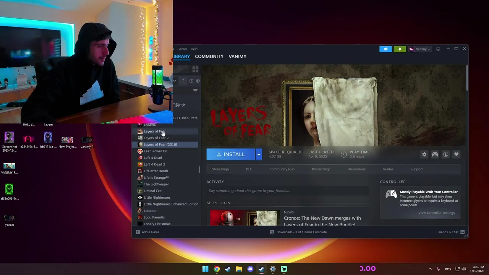Open game settings gear for Layers of Fear
This screenshot has width=489, height=275.
point(424,154)
